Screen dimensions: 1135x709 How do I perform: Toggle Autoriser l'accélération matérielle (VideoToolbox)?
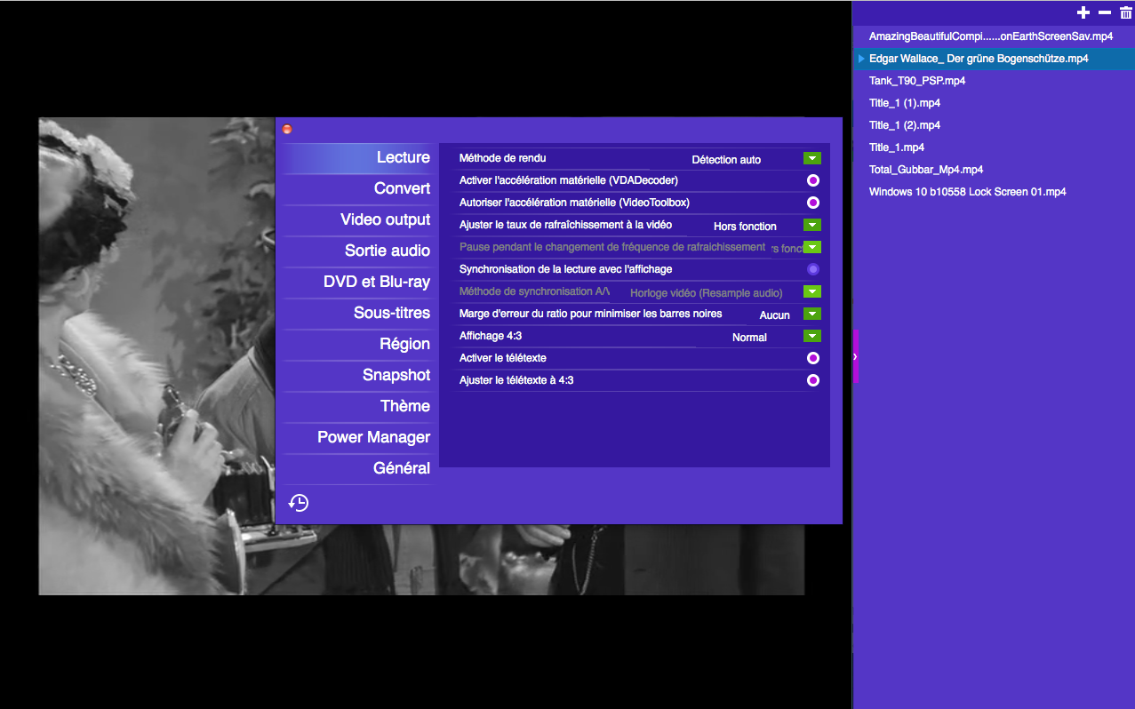pos(812,203)
